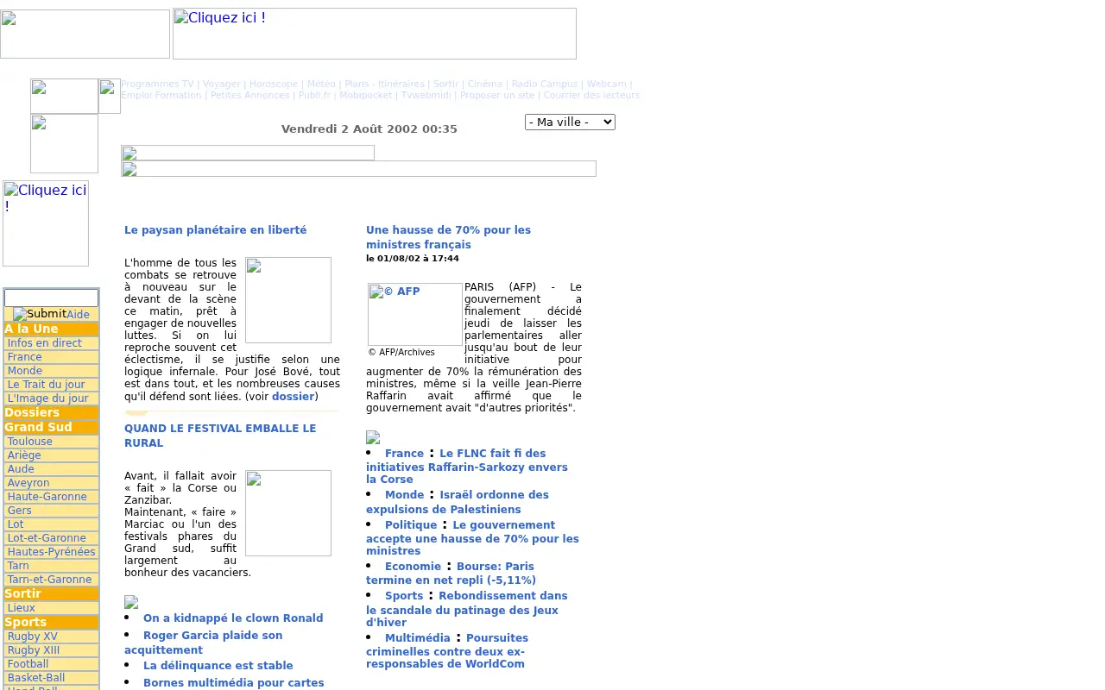Open the narrow sidebar 'Cliquez ici !' ad image
This screenshot has height=690, width=1105.
point(46,223)
